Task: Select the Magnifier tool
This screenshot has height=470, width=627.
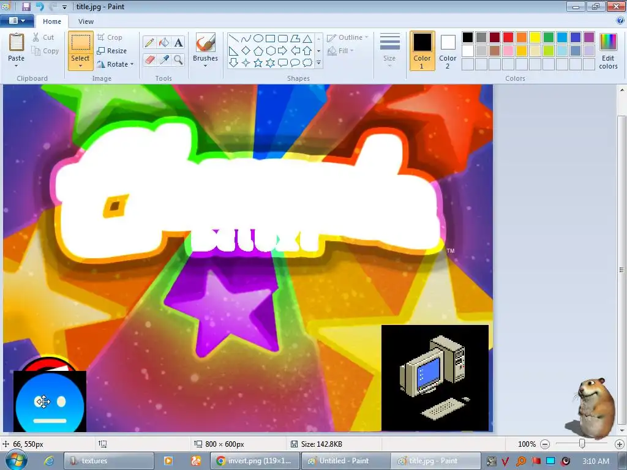Action: pos(178,59)
